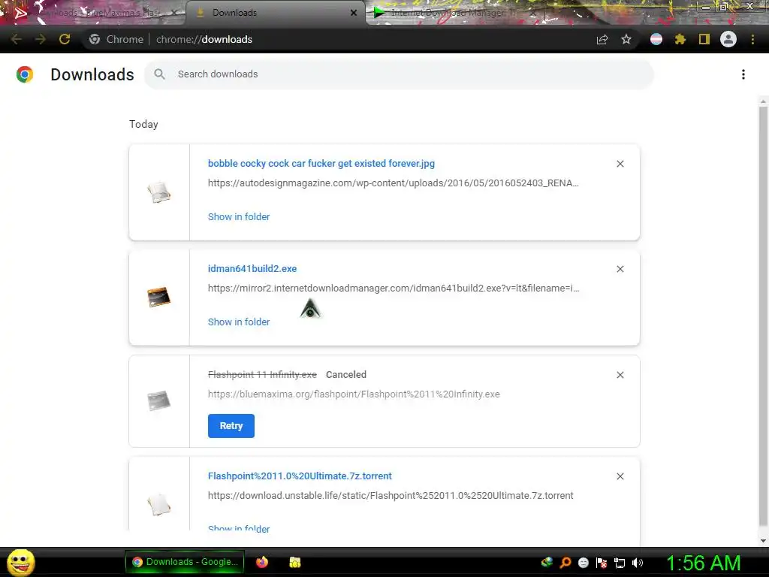Launch Firefox from the taskbar
Viewport: 769px width, 577px height.
coord(262,562)
